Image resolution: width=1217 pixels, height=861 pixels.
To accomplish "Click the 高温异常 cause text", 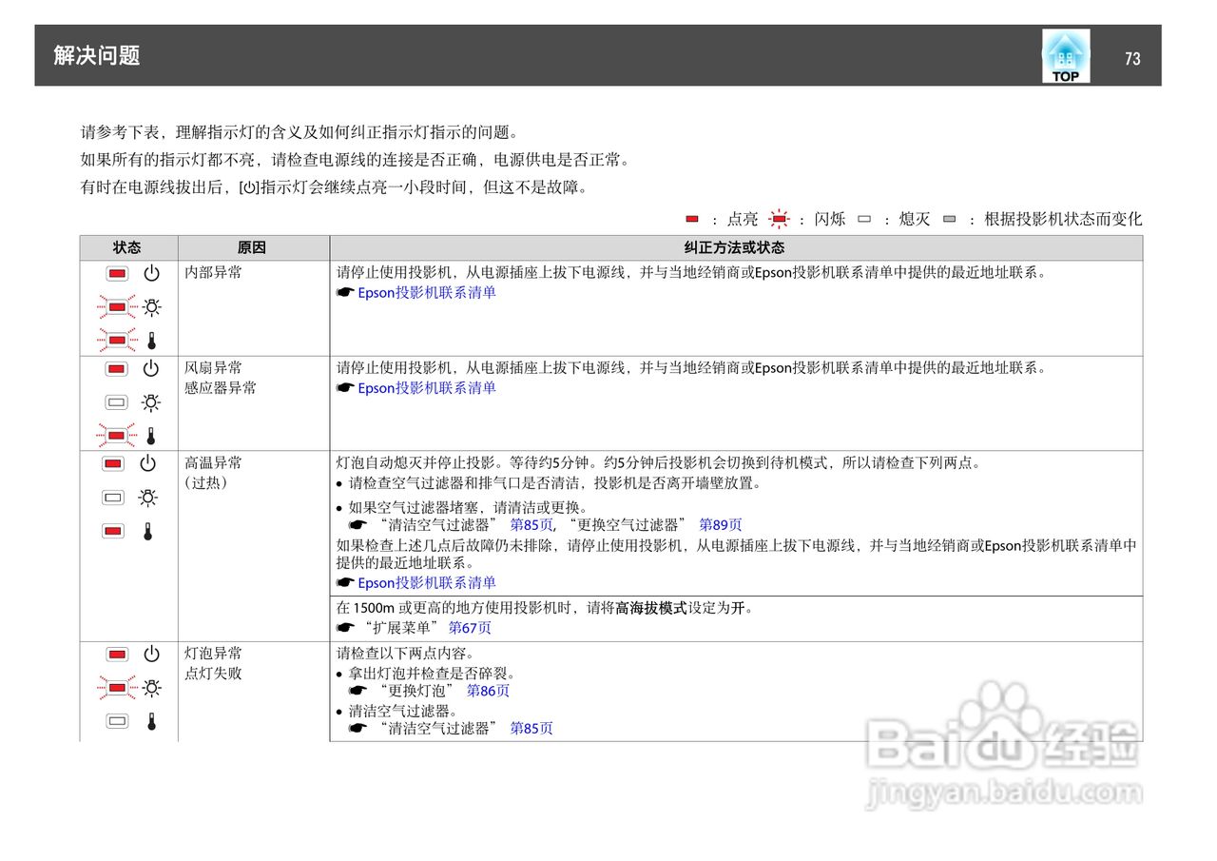I will point(213,463).
